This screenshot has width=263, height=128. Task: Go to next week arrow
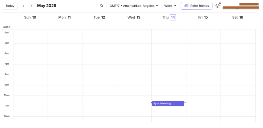[31, 6]
